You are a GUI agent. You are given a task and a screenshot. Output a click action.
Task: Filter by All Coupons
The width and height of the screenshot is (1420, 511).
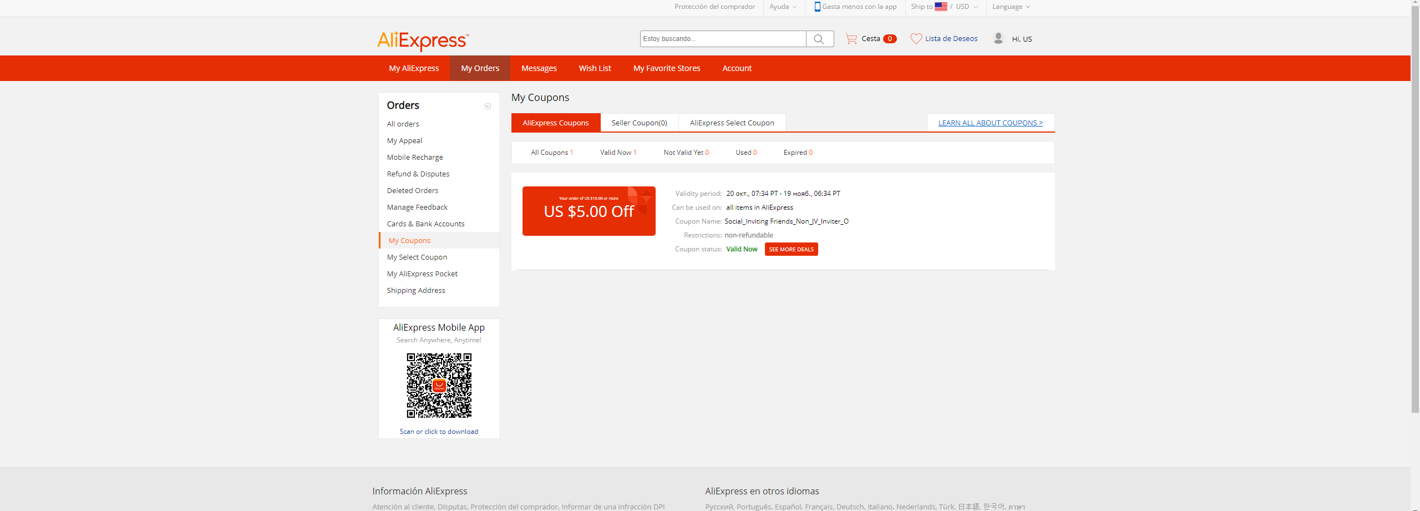tap(552, 153)
